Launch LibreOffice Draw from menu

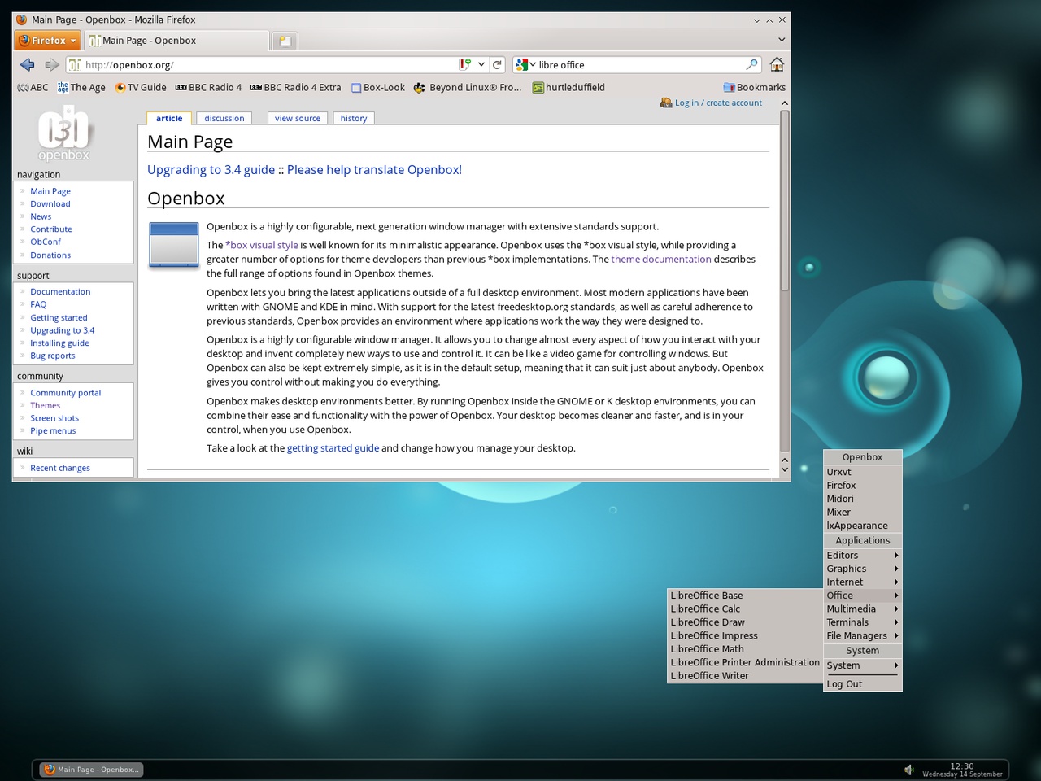point(745,622)
